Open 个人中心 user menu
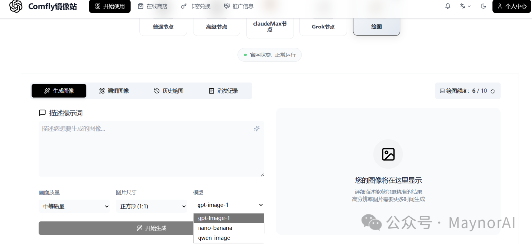 [x=511, y=6]
